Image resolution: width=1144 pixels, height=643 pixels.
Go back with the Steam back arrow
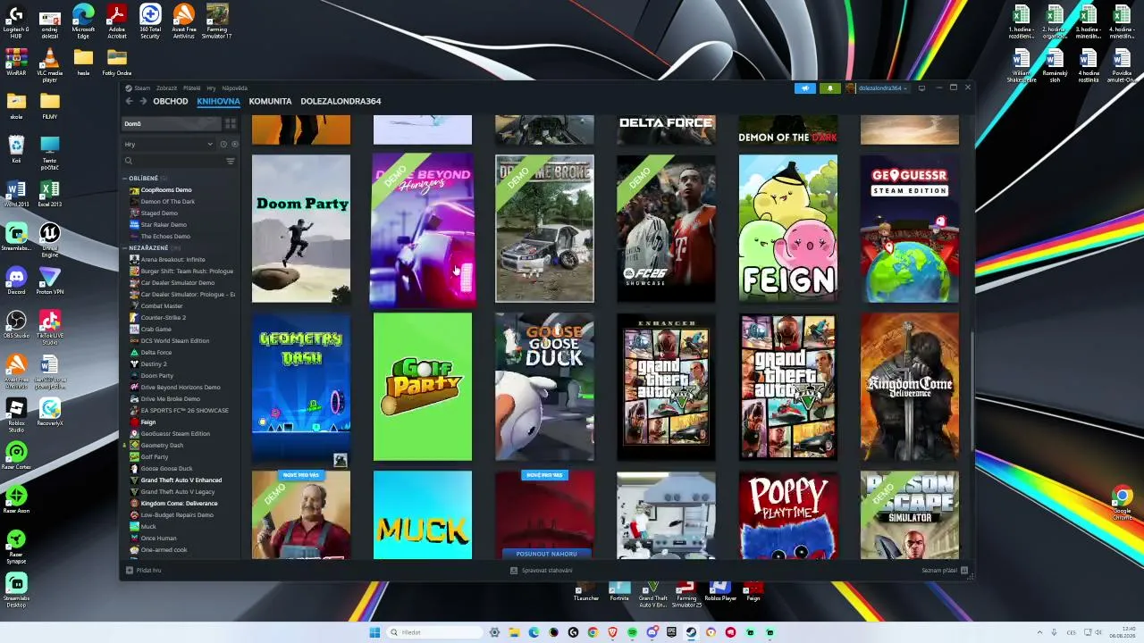pos(129,101)
